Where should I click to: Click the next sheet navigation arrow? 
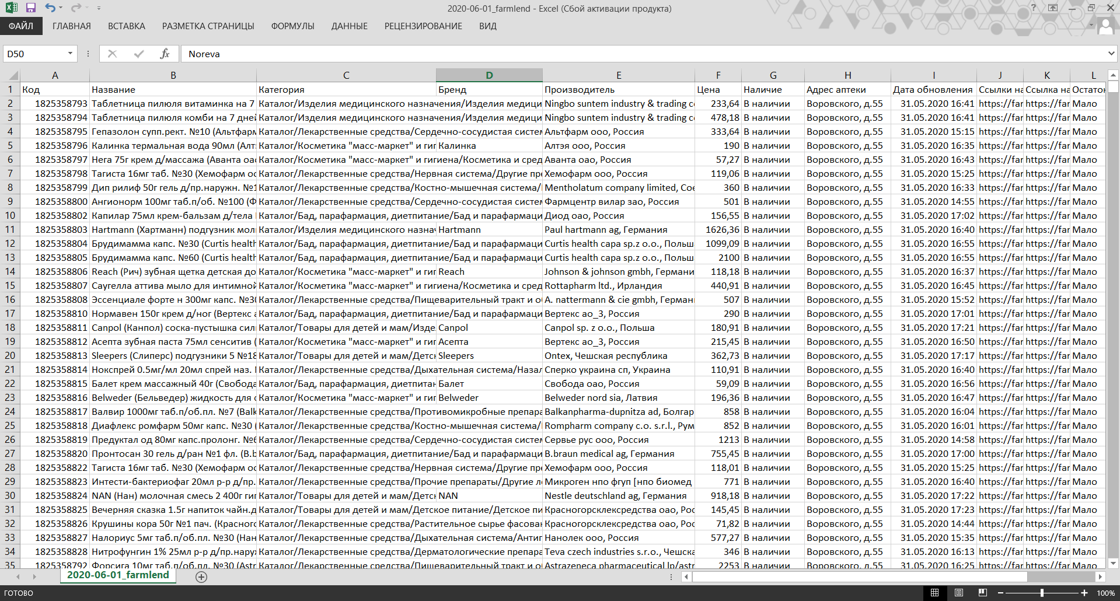tap(34, 576)
